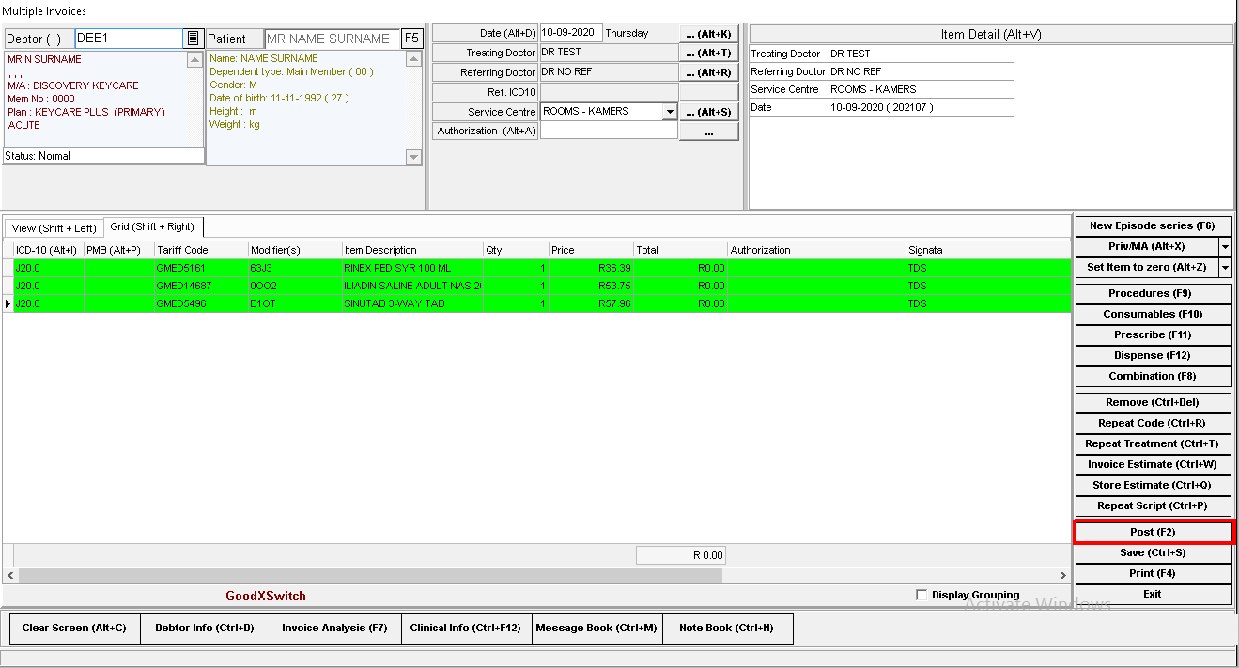Click the treating doctor lookup (Alt+T)
Image resolution: width=1239 pixels, height=668 pixels.
(708, 53)
